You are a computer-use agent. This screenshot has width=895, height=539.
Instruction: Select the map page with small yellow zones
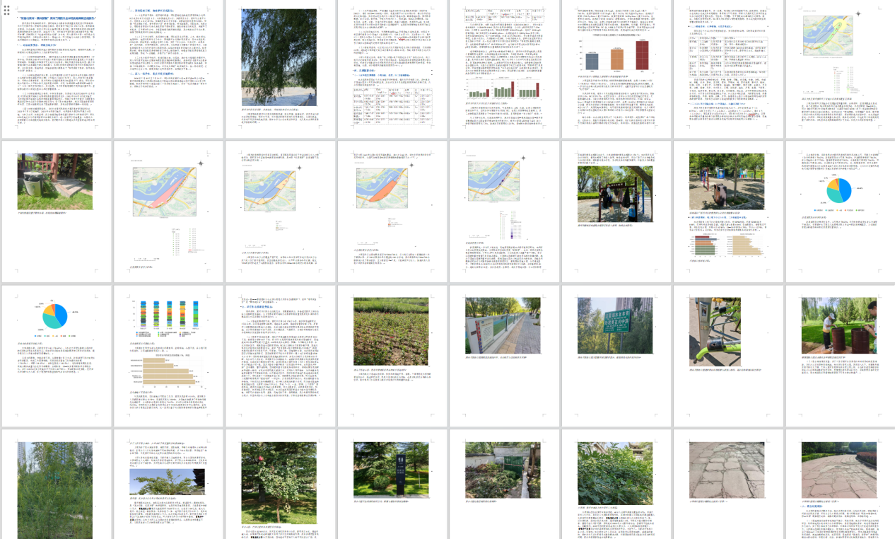279,212
